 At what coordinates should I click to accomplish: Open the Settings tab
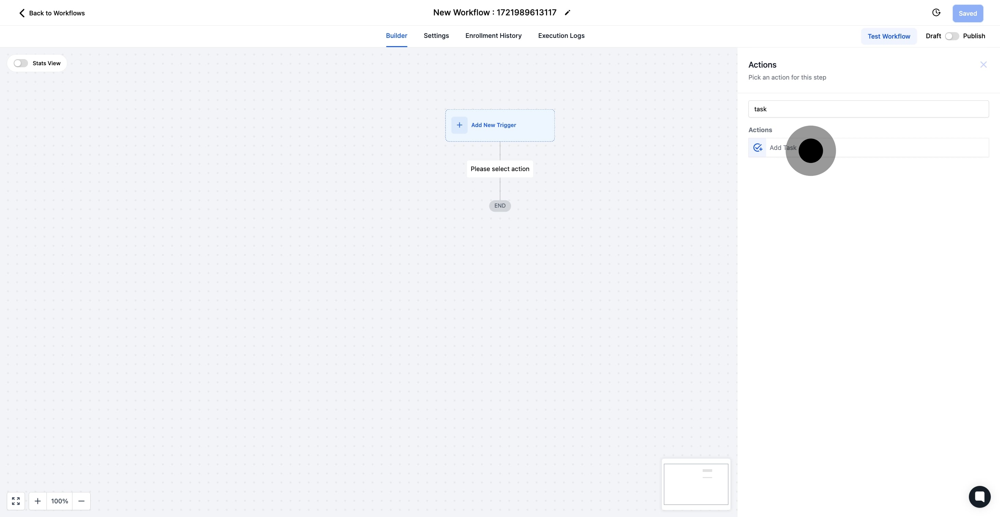click(x=436, y=36)
